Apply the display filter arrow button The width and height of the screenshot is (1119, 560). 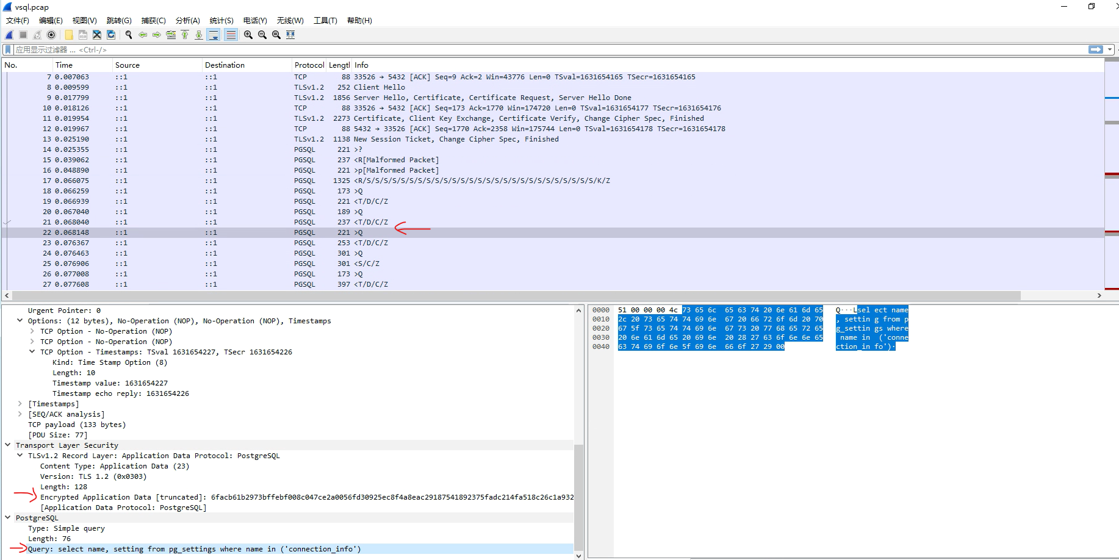[x=1096, y=49]
